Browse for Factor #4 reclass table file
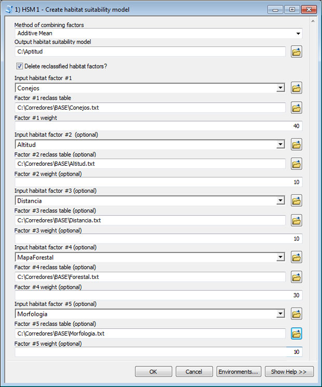322x387 pixels. pyautogui.click(x=297, y=277)
